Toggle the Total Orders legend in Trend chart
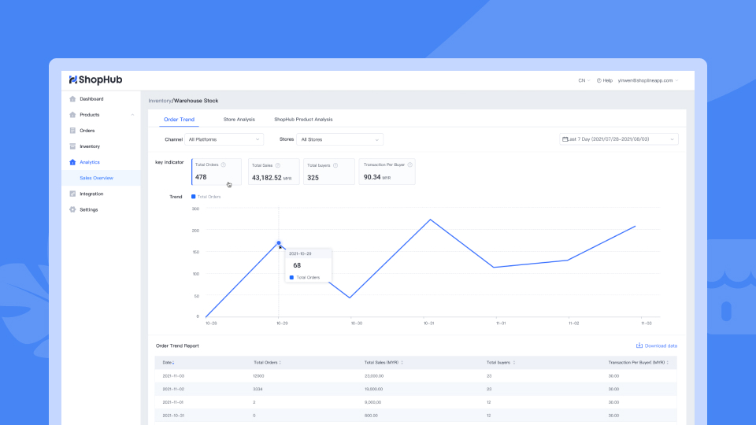The width and height of the screenshot is (756, 425). [206, 197]
